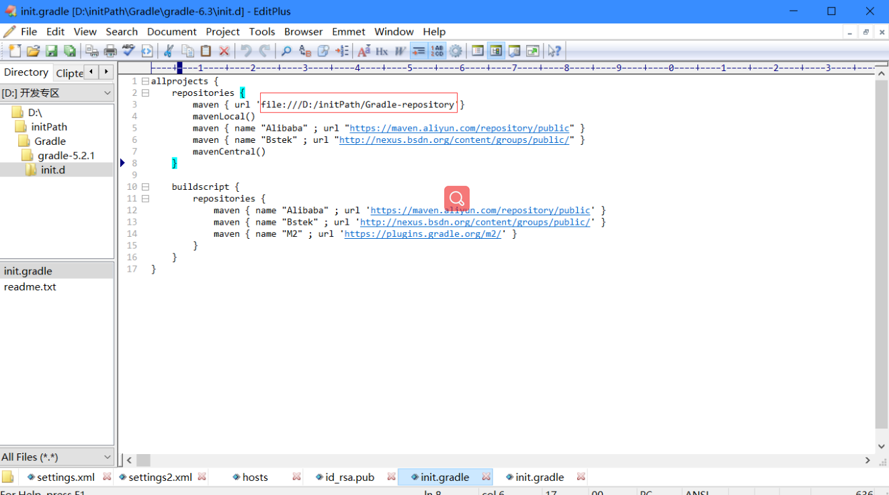Select the gradle-5.2.1 folder in tree

coord(66,156)
